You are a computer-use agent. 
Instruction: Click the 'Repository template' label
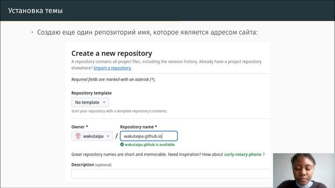pyautogui.click(x=92, y=93)
